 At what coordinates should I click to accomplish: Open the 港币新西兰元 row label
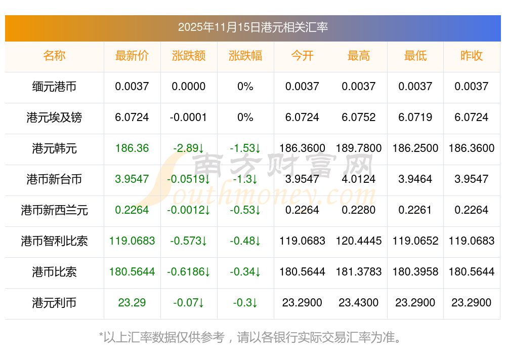point(54,210)
